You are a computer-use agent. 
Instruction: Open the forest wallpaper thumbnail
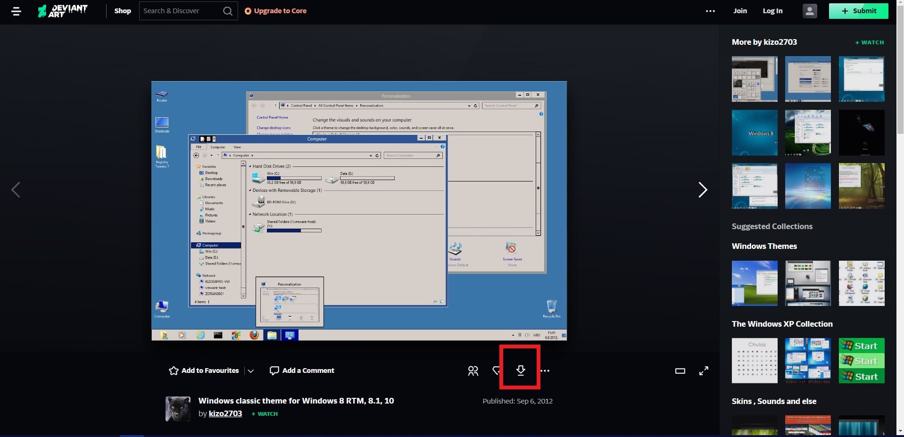(862, 186)
